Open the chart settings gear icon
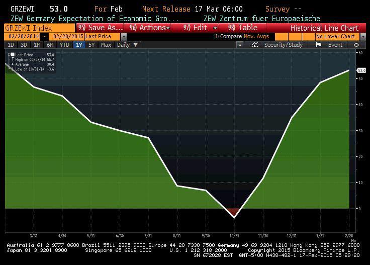Image resolution: width=370 pixels, height=265 pixels. 356,45
